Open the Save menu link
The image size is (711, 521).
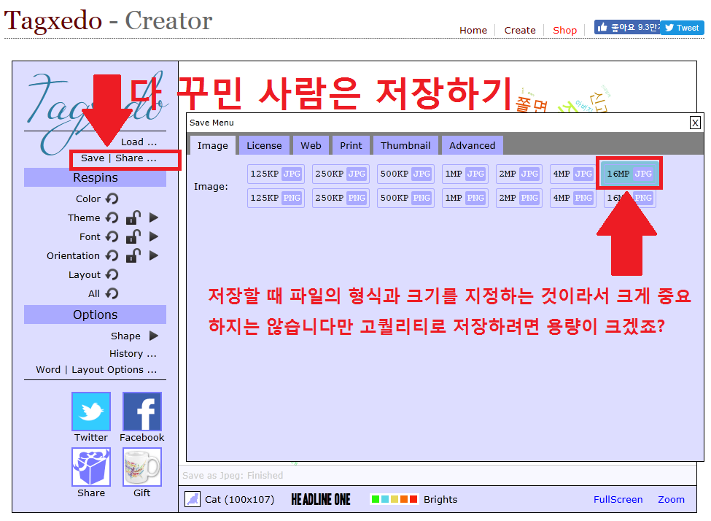point(93,158)
